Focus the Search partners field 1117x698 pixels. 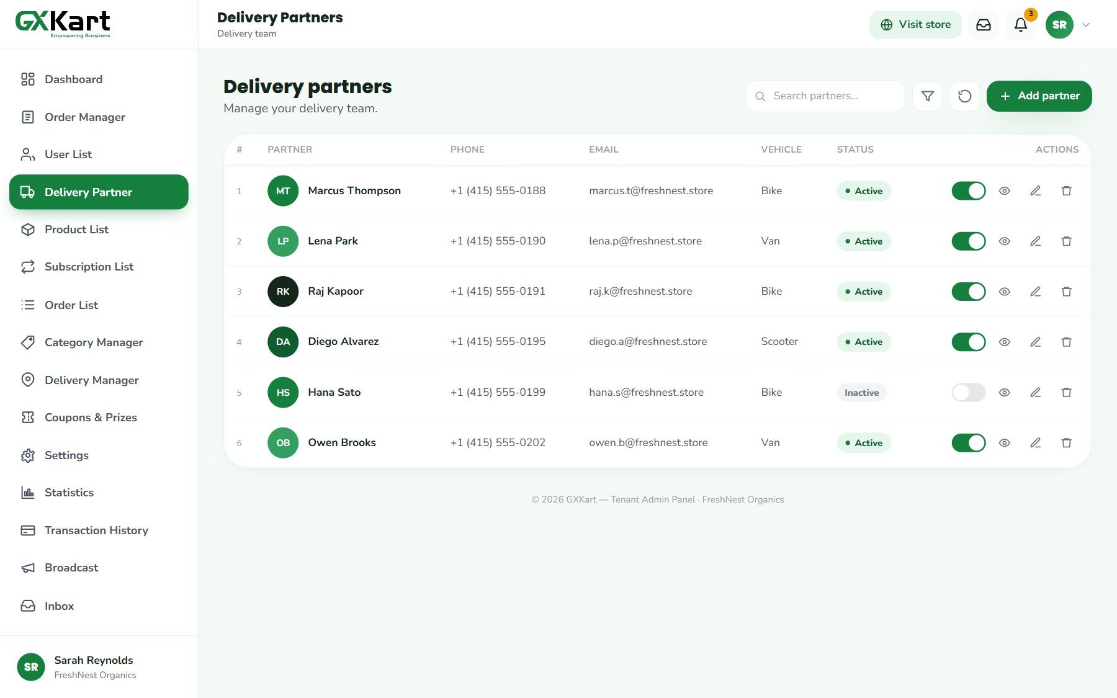(x=825, y=96)
